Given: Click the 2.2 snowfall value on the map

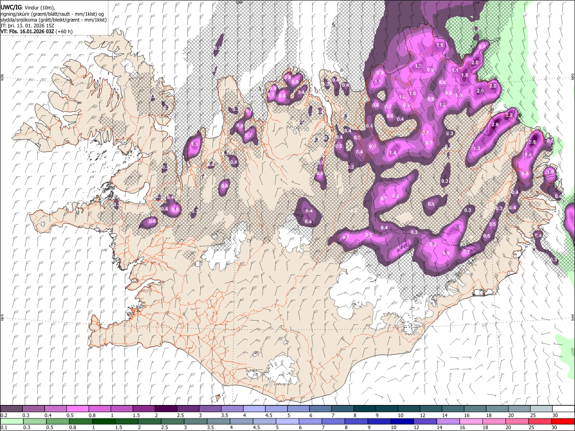Looking at the screenshot, I should 509,115.
